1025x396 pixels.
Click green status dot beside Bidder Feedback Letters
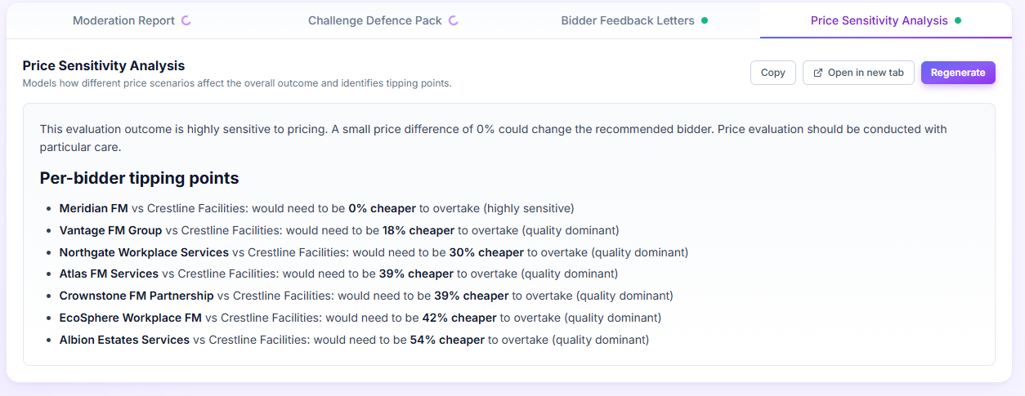click(x=705, y=20)
